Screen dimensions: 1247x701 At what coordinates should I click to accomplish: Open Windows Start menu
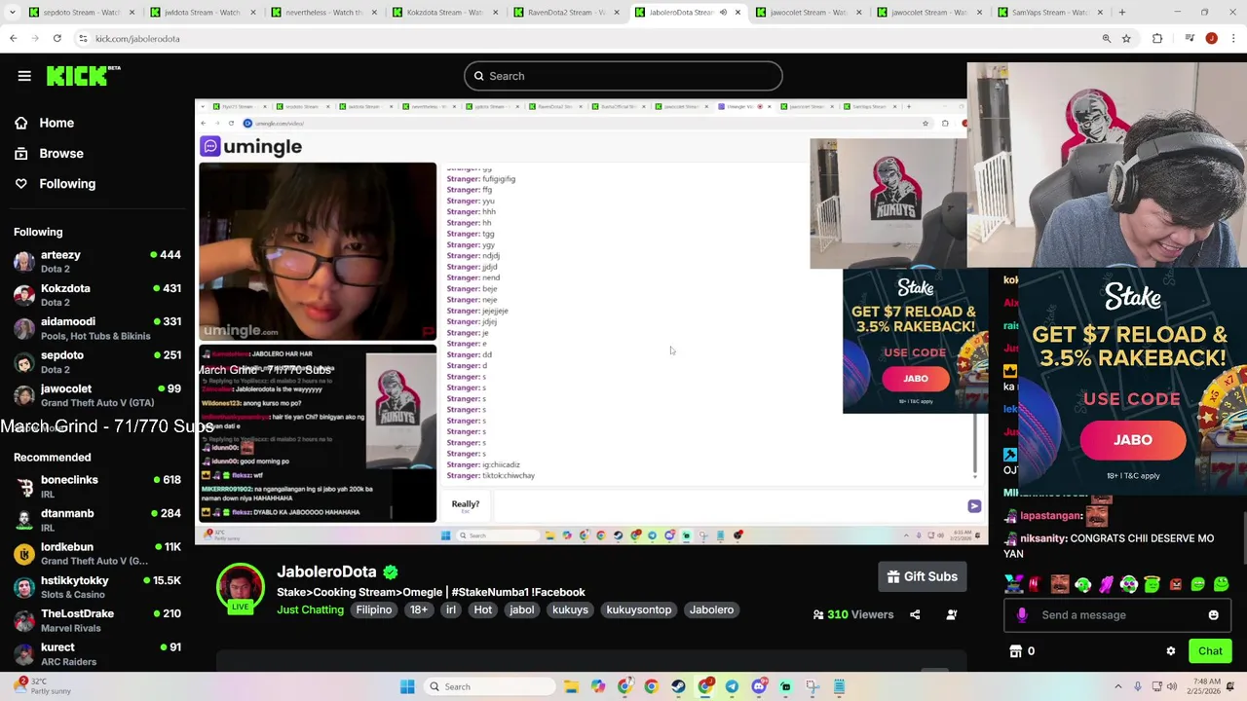pyautogui.click(x=407, y=686)
